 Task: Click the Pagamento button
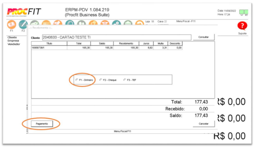[42, 124]
